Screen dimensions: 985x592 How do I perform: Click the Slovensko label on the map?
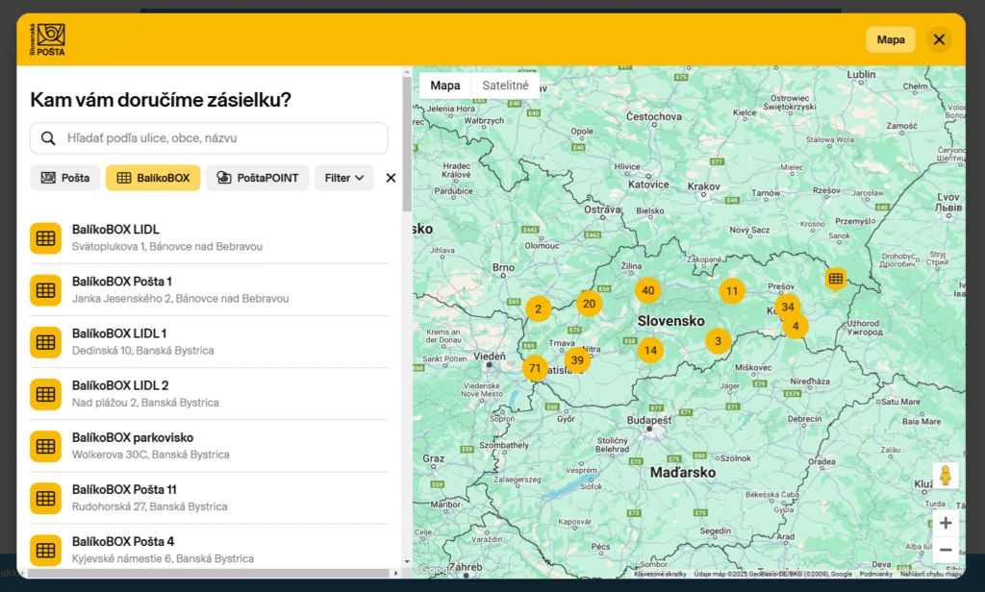click(670, 321)
